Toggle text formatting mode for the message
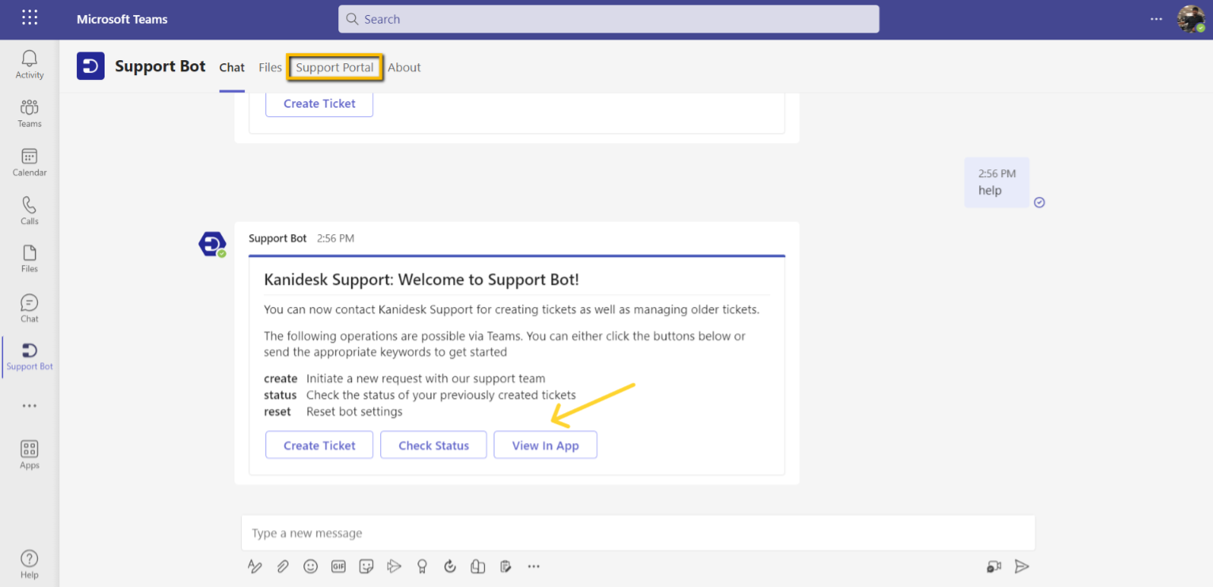This screenshot has height=587, width=1213. [254, 566]
